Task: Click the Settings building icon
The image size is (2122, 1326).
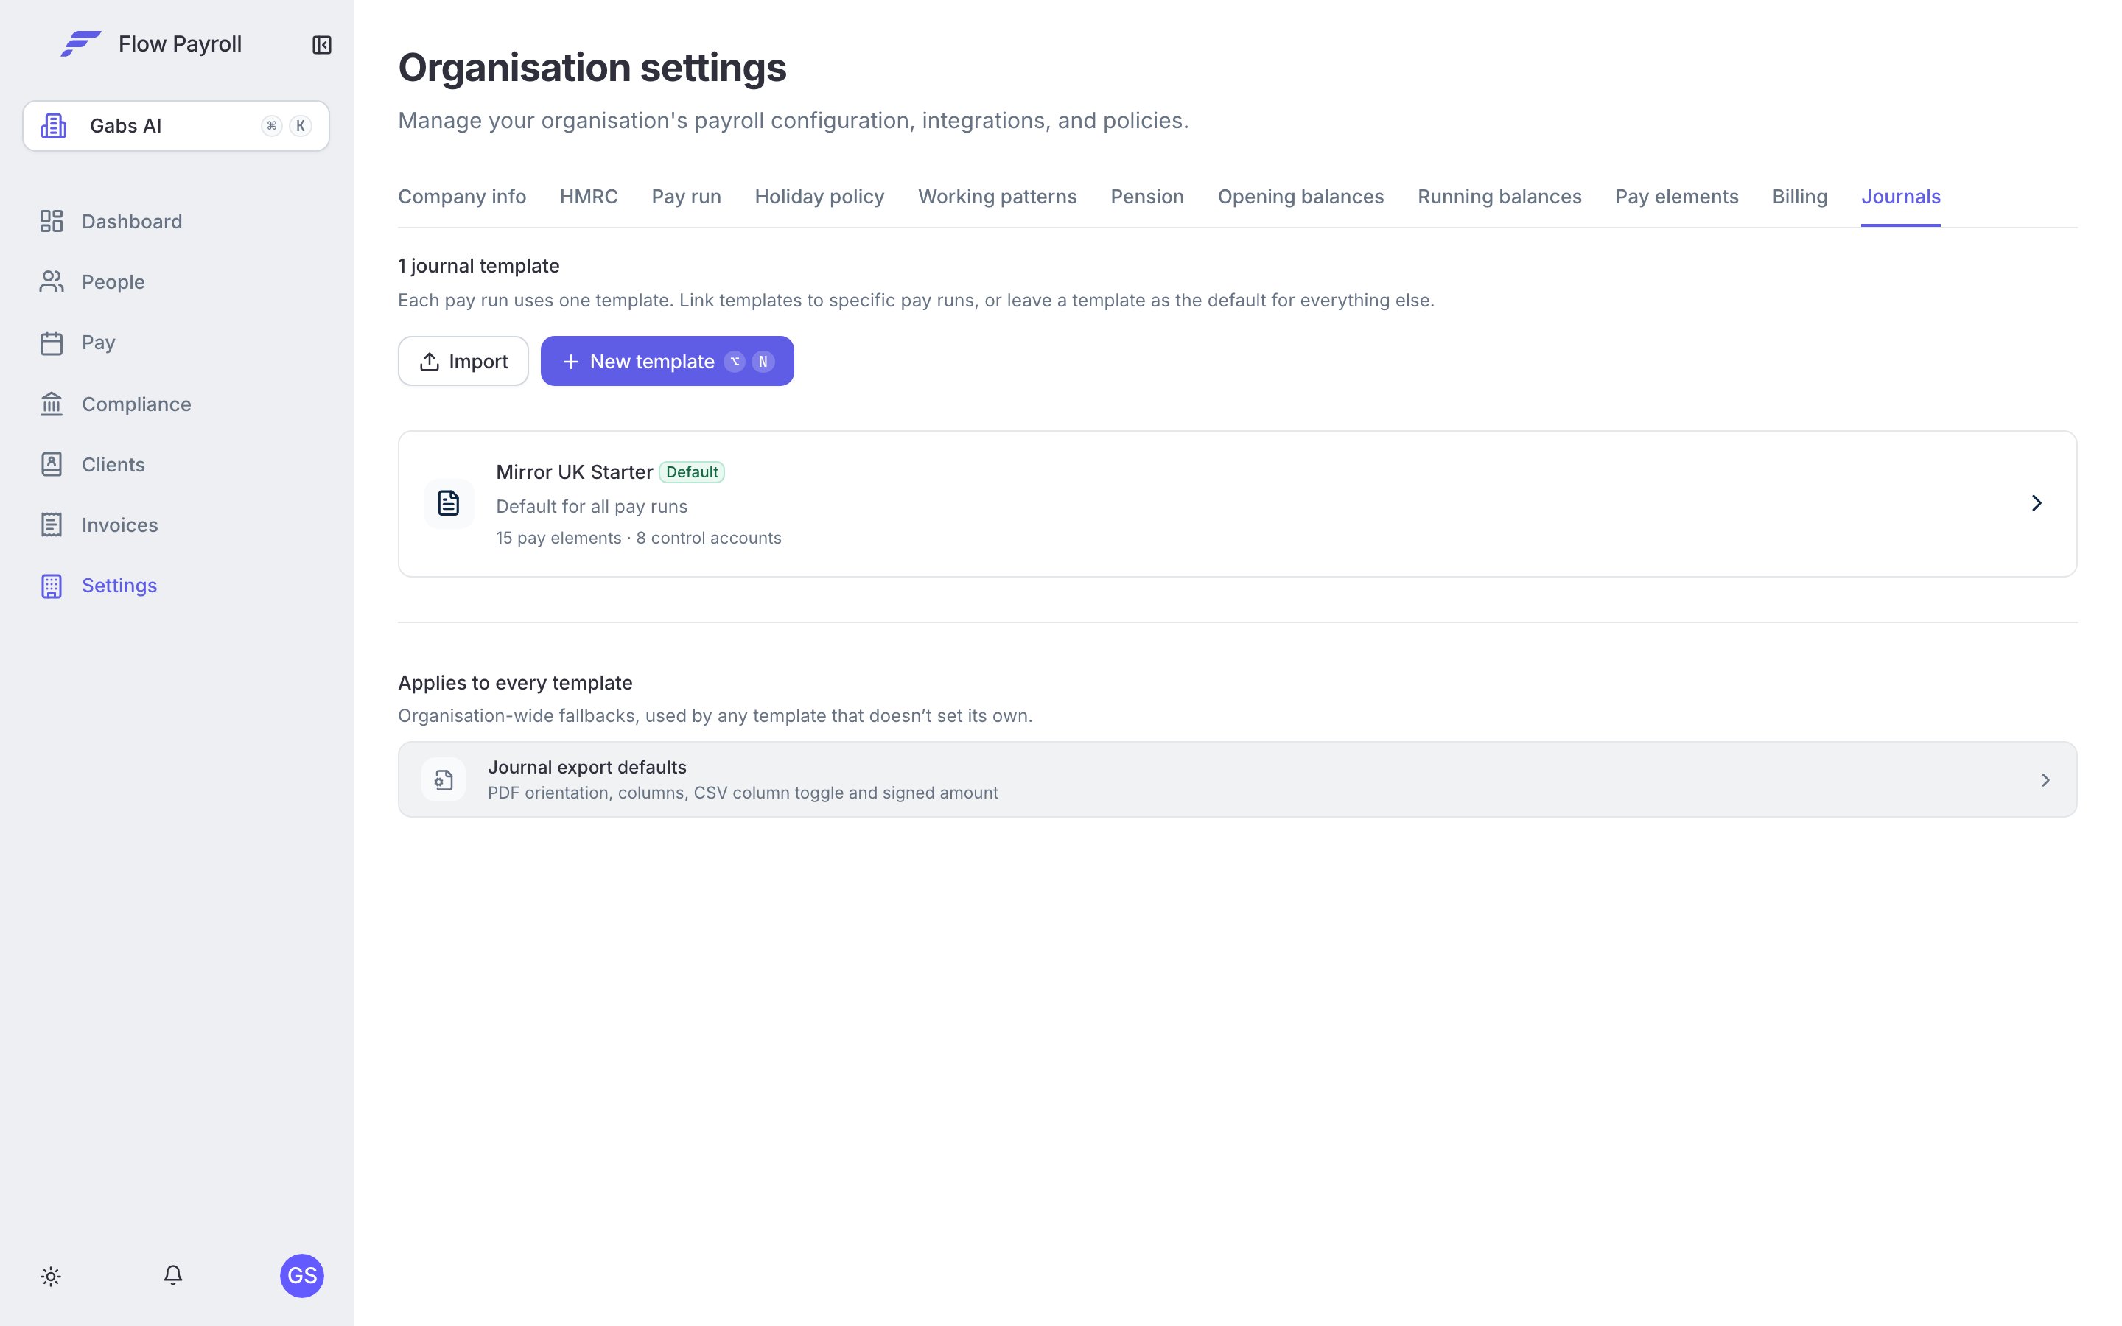Action: click(x=52, y=586)
